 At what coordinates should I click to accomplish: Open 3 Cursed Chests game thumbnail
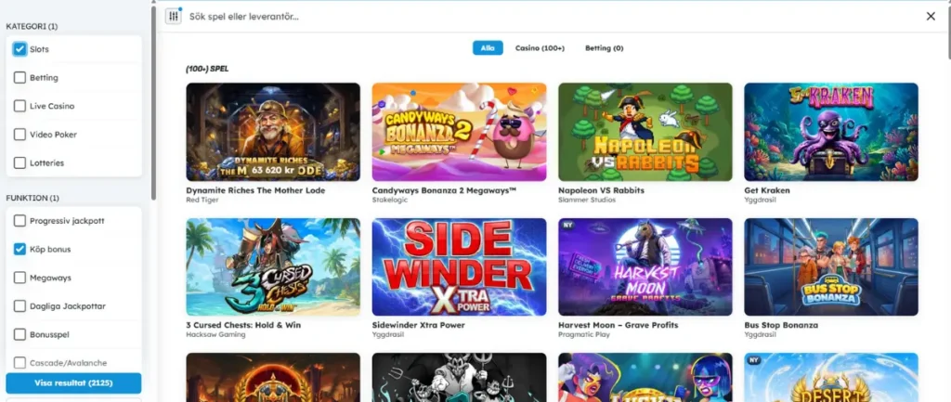273,267
